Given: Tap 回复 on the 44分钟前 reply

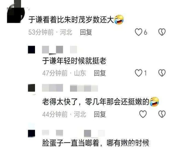Looking at the screenshot, I should (x=100, y=114).
